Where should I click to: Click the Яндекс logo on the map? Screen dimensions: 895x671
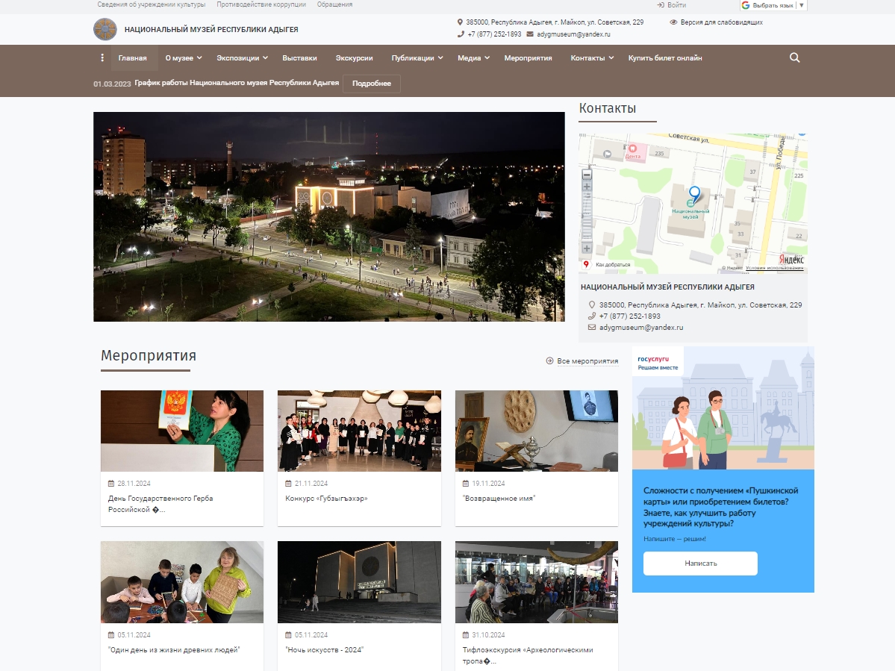tap(791, 259)
